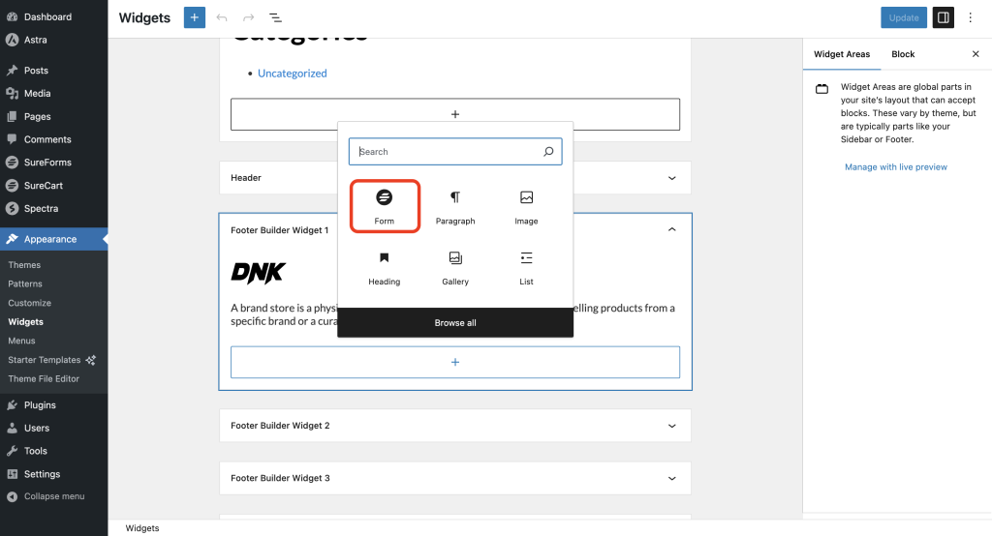Switch to the Block tab
Image resolution: width=992 pixels, height=536 pixels.
(903, 54)
